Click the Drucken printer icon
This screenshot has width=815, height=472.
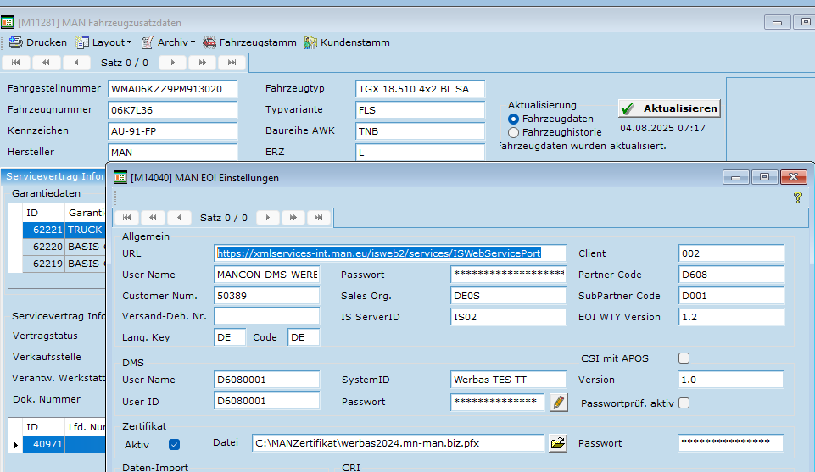click(x=16, y=42)
